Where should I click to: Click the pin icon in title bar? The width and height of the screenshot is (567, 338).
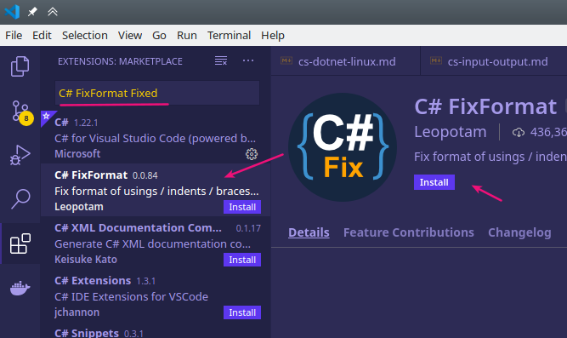tap(32, 12)
